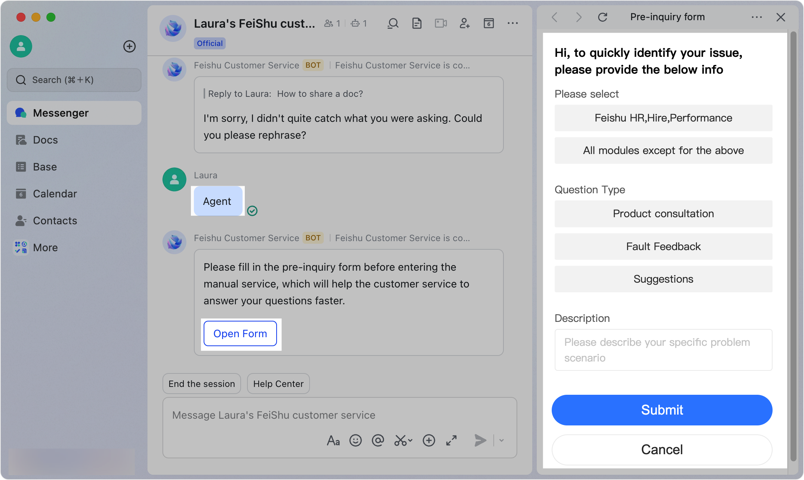804x480 pixels.
Task: Expand send options arrow next to send
Action: point(502,440)
